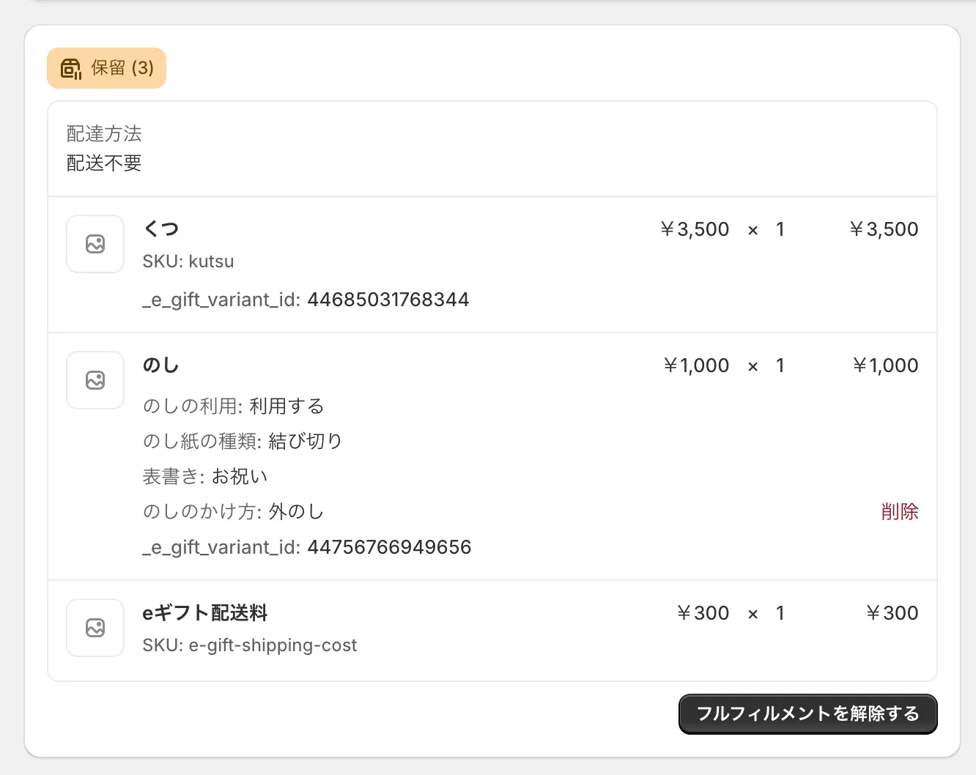This screenshot has width=976, height=775.
Task: Click the 表書き value お祝い
Action: point(240,477)
